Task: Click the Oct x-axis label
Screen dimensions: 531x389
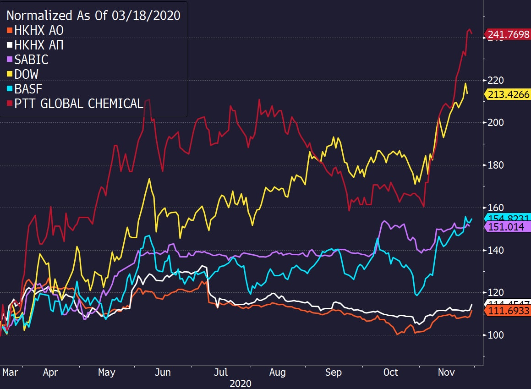Action: 390,373
